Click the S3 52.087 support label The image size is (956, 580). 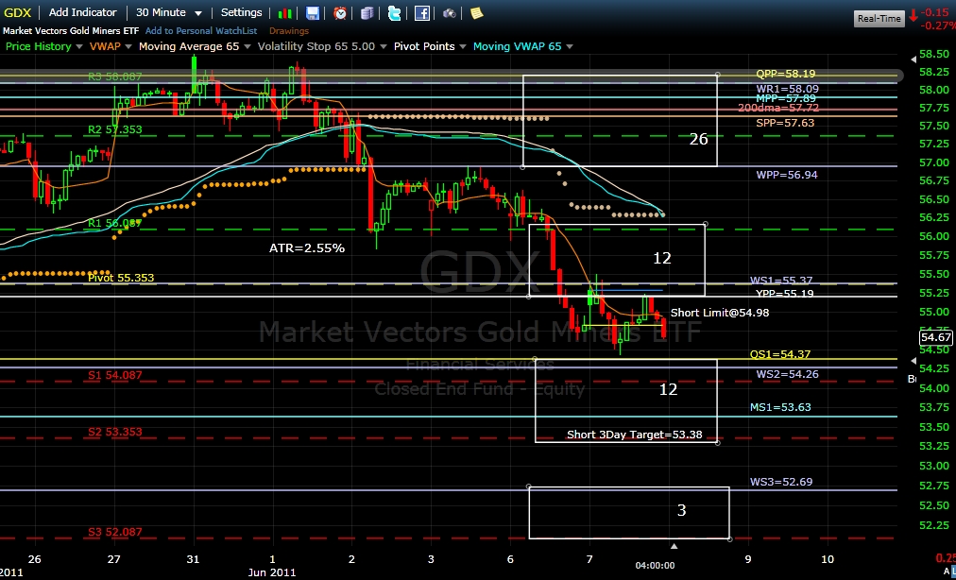114,532
